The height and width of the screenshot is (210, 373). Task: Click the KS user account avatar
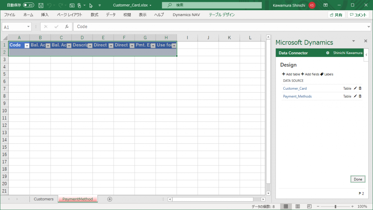(312, 5)
